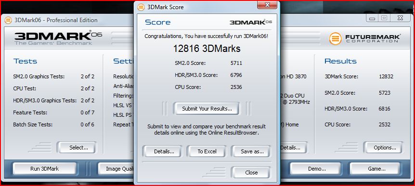Click SM2.0 Graphics Tests label
This screenshot has height=186, width=415.
click(39, 76)
